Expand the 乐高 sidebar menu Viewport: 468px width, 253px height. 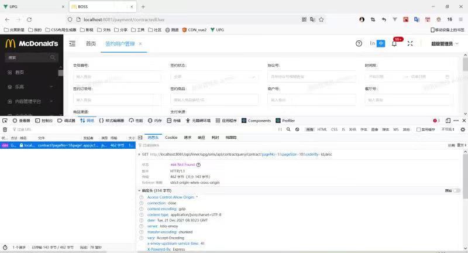point(30,87)
